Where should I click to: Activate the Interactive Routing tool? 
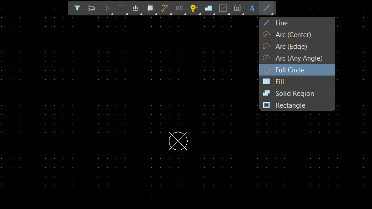[164, 8]
